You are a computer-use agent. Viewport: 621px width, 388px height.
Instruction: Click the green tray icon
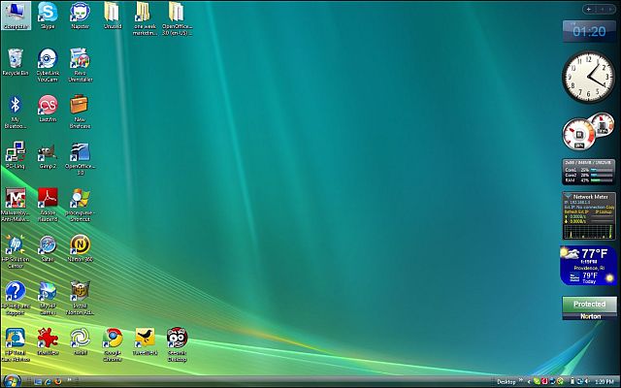(x=537, y=382)
